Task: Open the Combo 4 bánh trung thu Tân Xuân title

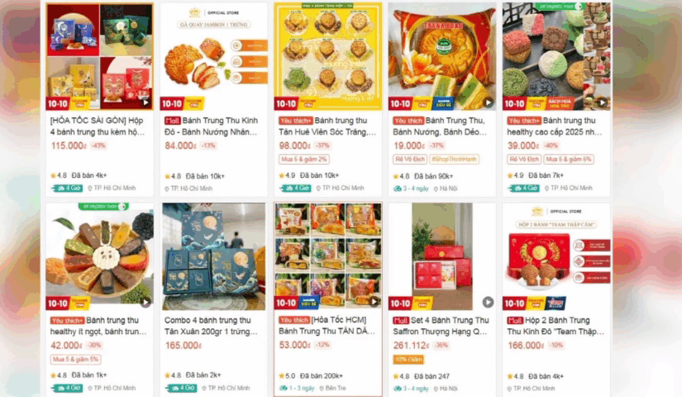Action: coord(211,326)
